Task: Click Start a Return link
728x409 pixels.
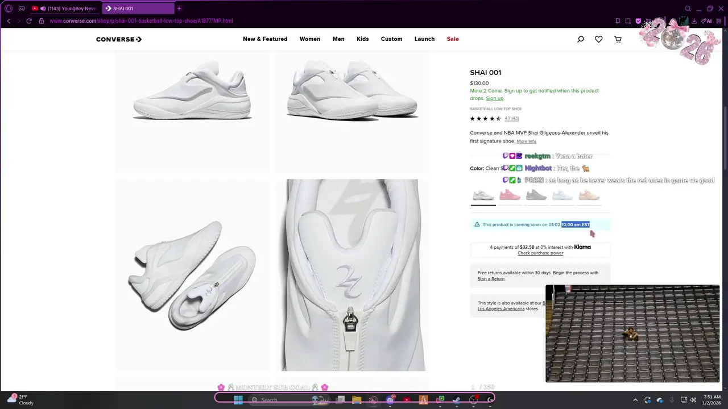Action: point(491,279)
